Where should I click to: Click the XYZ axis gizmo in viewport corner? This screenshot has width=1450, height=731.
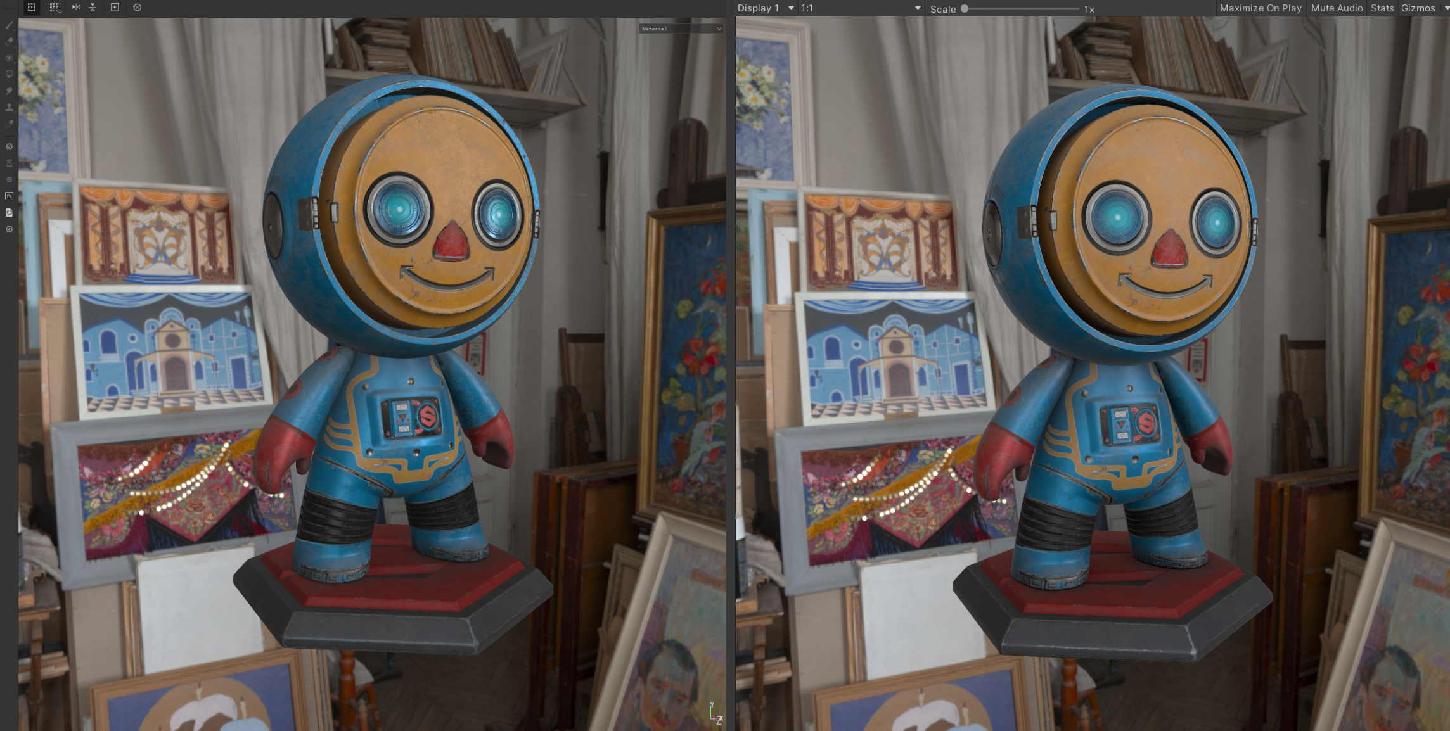point(715,713)
